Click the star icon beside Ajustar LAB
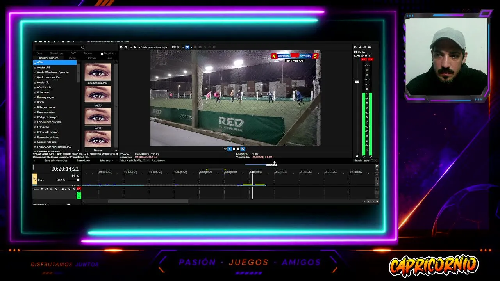This screenshot has height=281, width=500. tap(35, 68)
